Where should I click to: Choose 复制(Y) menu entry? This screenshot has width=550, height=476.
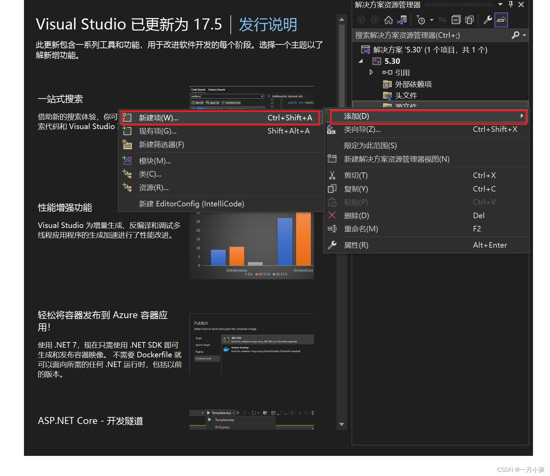click(x=426, y=189)
